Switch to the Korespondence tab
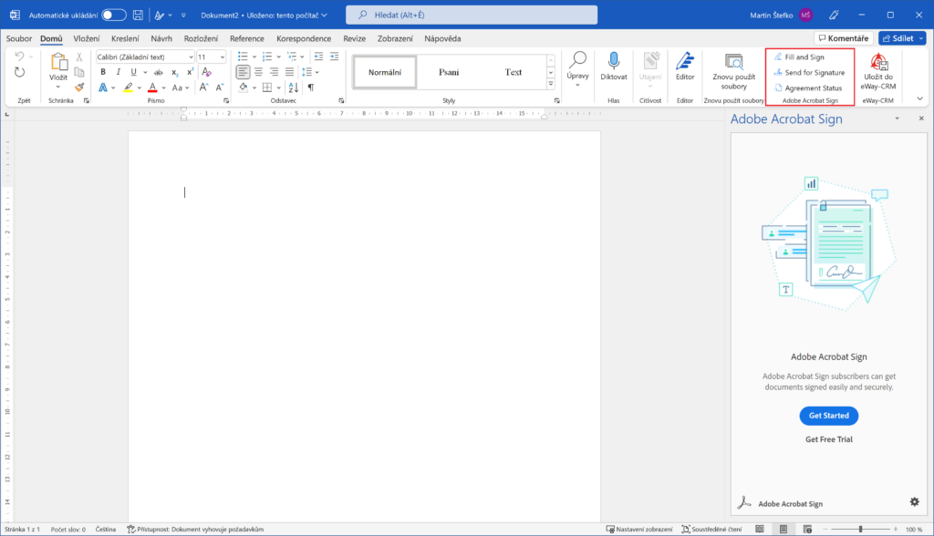 (x=304, y=38)
